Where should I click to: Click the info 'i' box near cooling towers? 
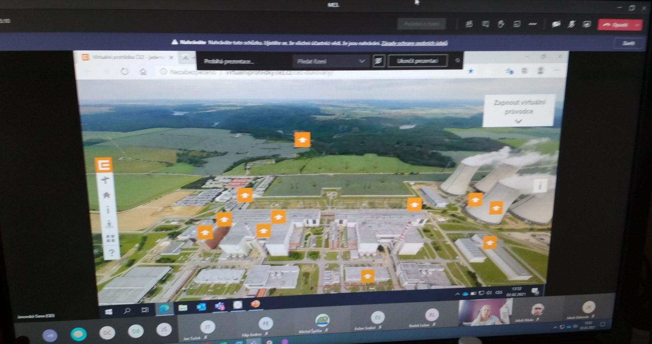pyautogui.click(x=540, y=186)
